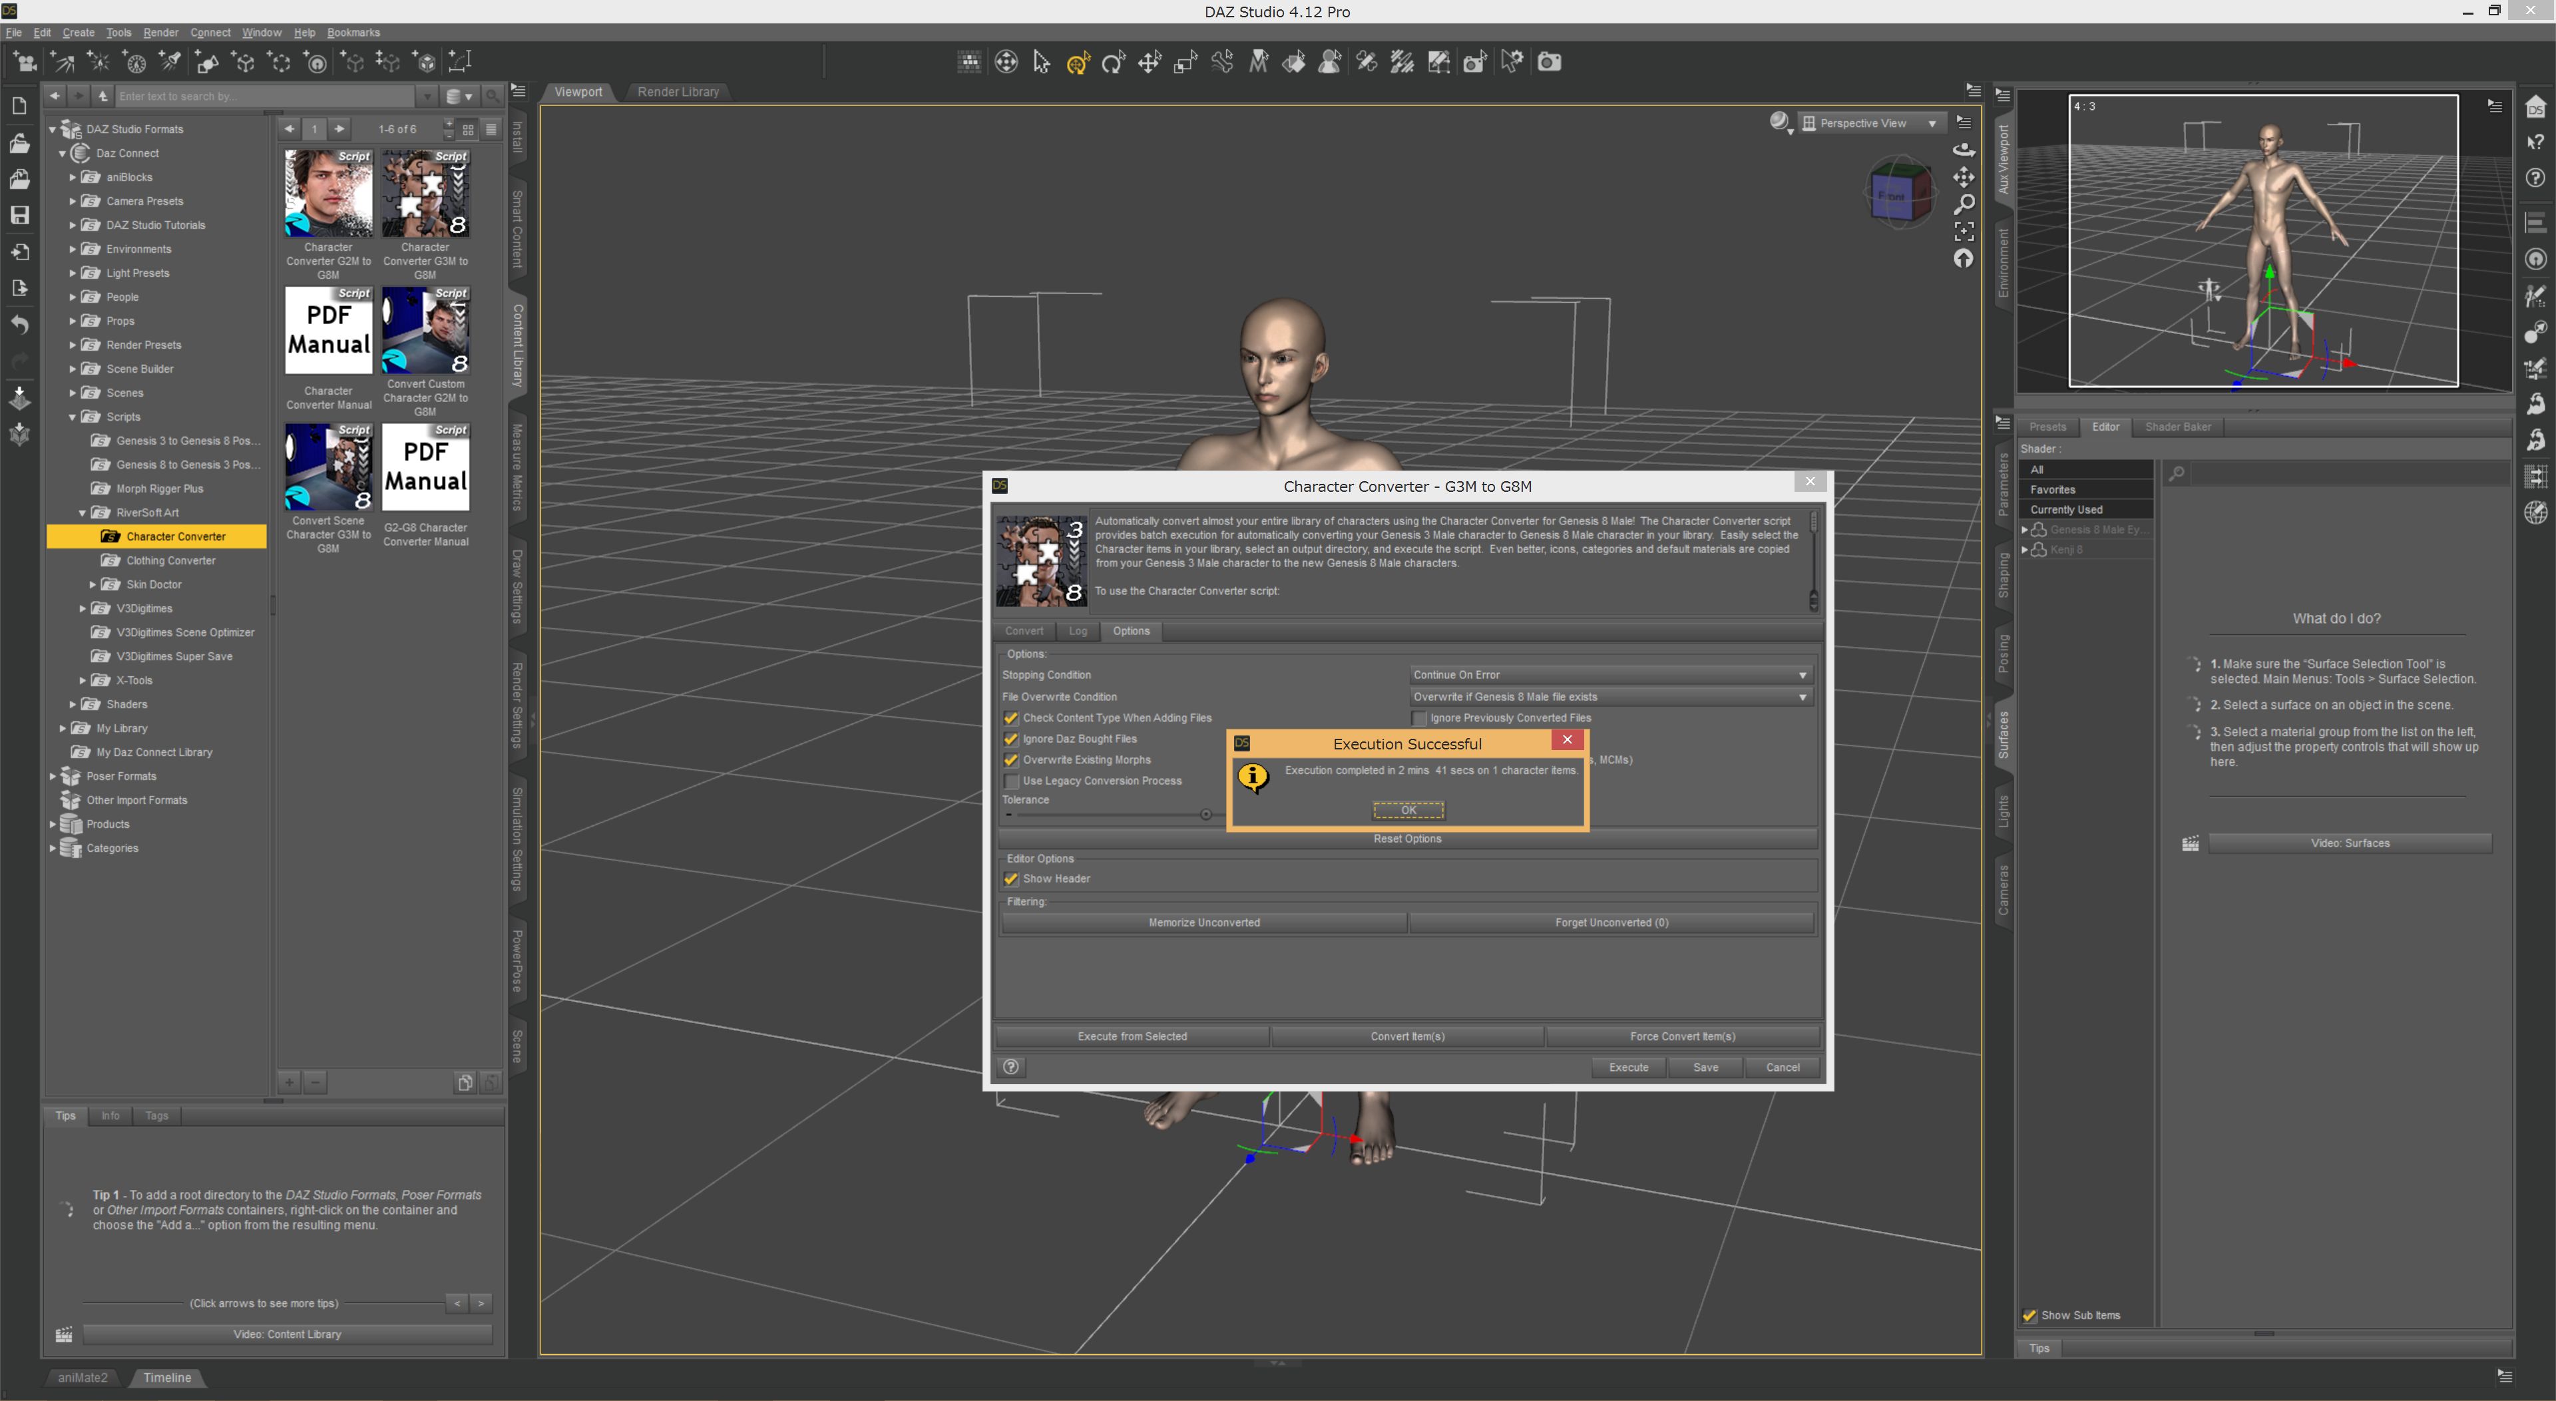The width and height of the screenshot is (2556, 1401).
Task: Open the Perspective View camera dropdown
Action: 1872,123
